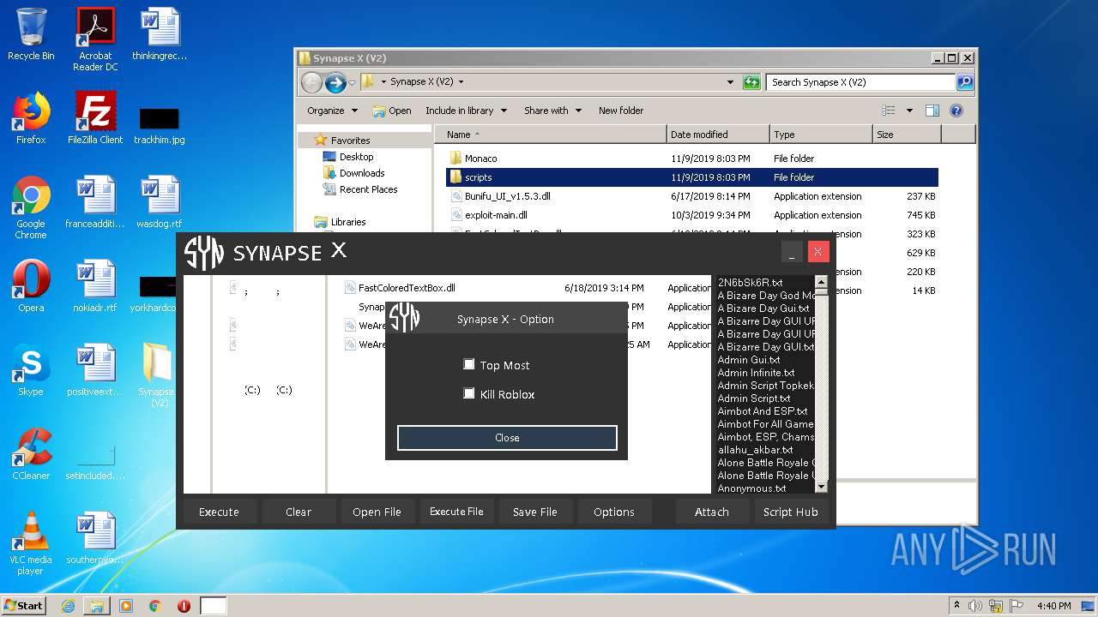Click Windows Explorer taskbar icon
The width and height of the screenshot is (1098, 617).
pyautogui.click(x=97, y=606)
